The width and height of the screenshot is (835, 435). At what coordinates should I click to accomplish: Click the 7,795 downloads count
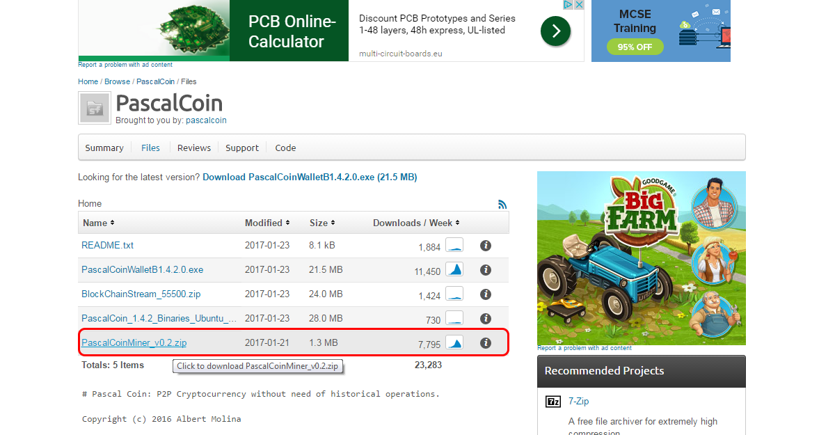[x=429, y=345]
